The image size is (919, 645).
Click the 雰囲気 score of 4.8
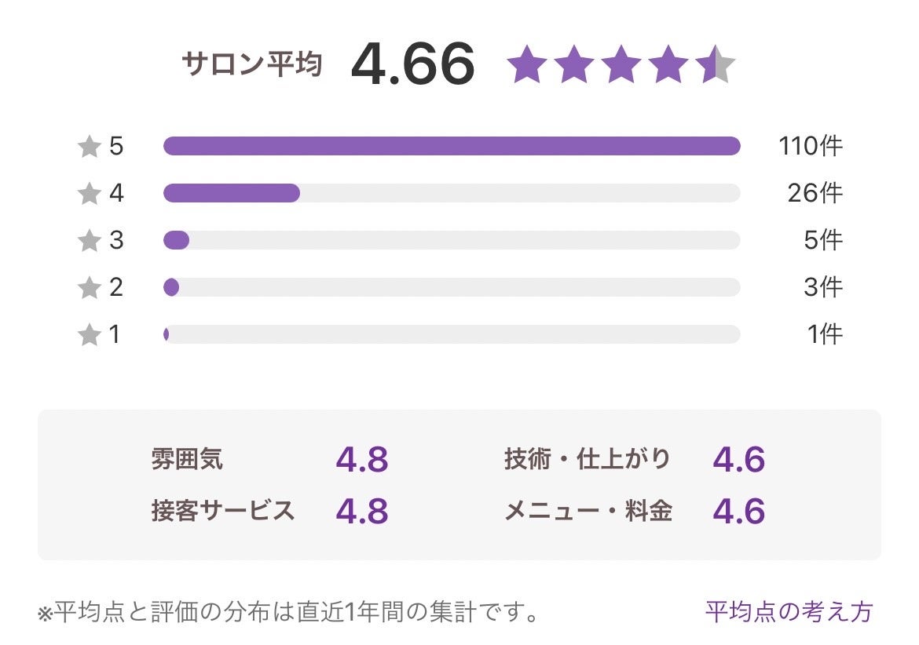tap(362, 460)
